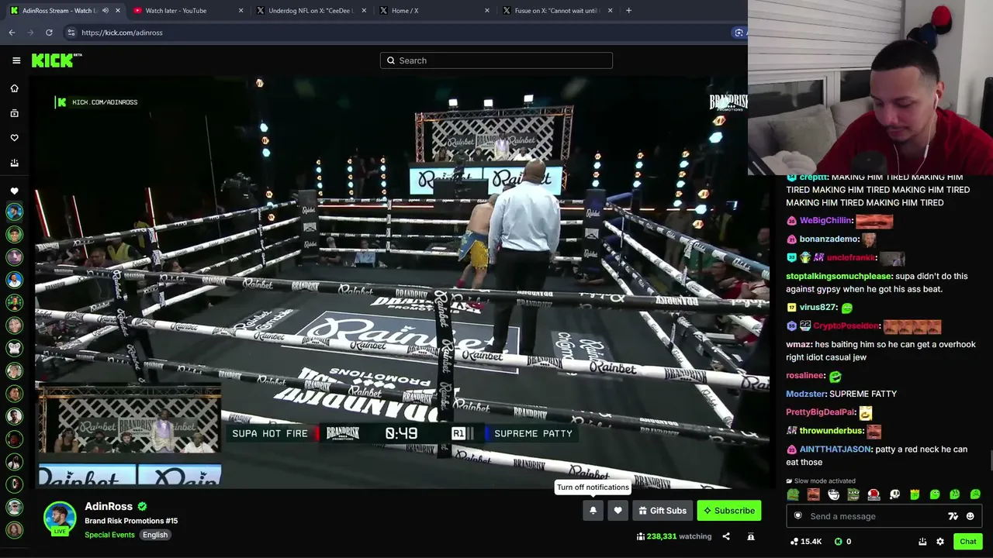
Task: Open first followed channel avatar in sidebar
Action: click(14, 212)
